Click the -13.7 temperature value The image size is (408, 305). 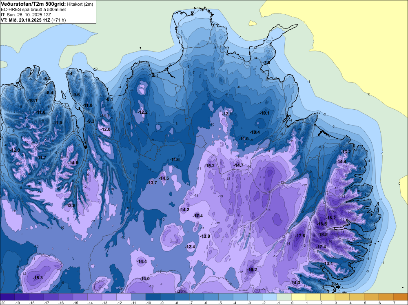pos(152,183)
